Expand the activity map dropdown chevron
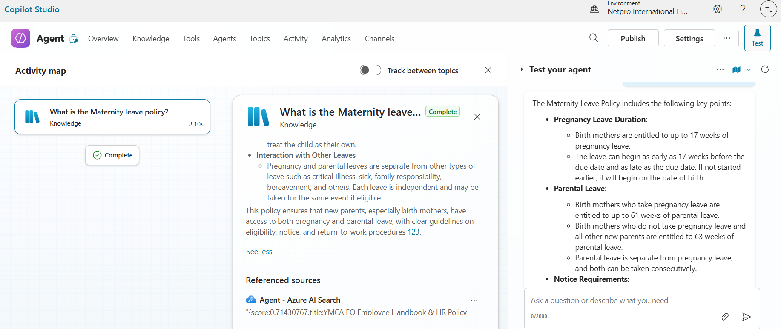 pyautogui.click(x=749, y=70)
